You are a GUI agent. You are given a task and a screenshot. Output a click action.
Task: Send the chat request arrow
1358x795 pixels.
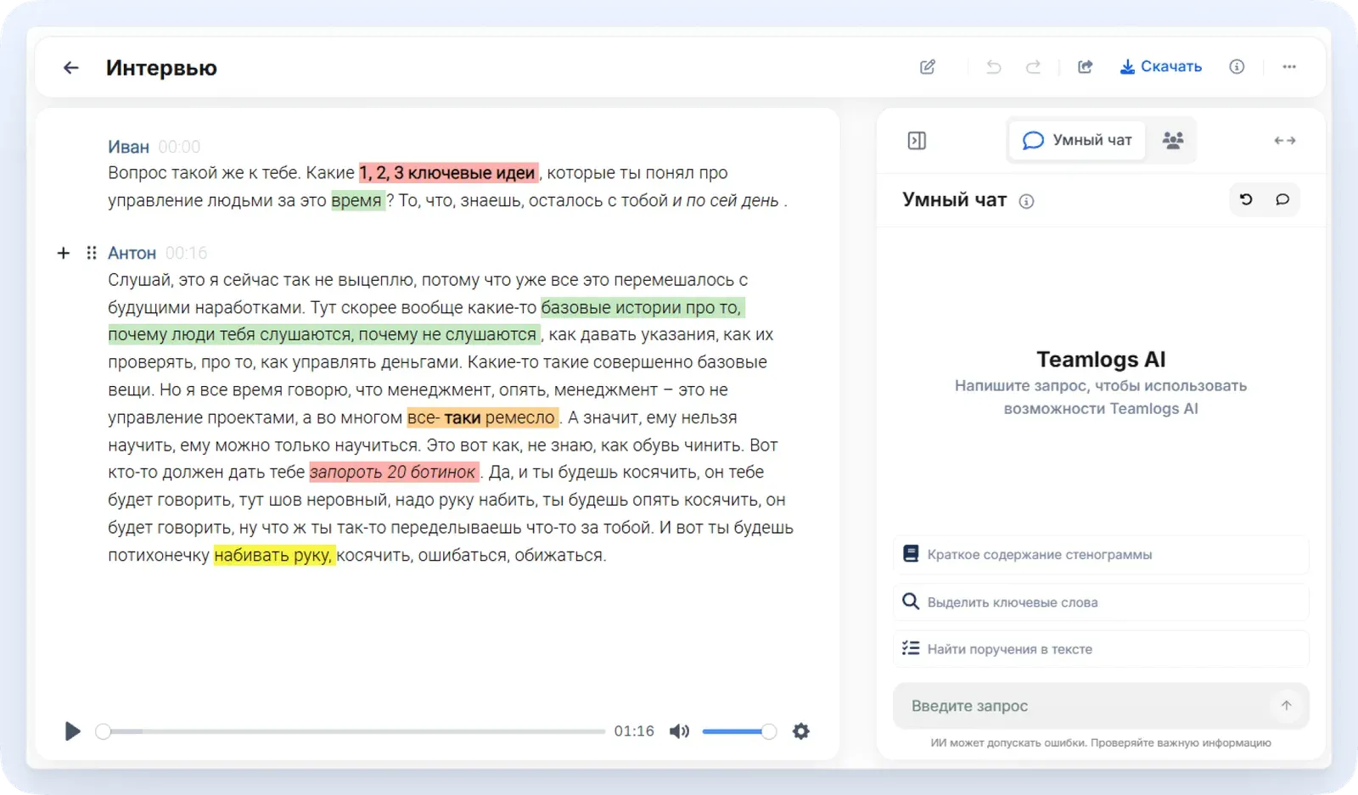[1287, 706]
